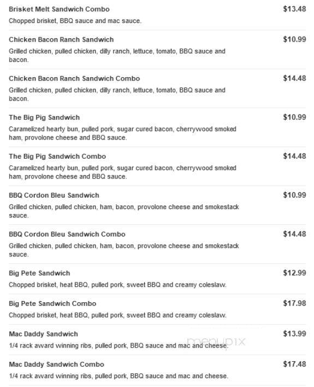Select Mac Daddy Sandwich title
This screenshot has height=387, width=314.
tap(43, 334)
